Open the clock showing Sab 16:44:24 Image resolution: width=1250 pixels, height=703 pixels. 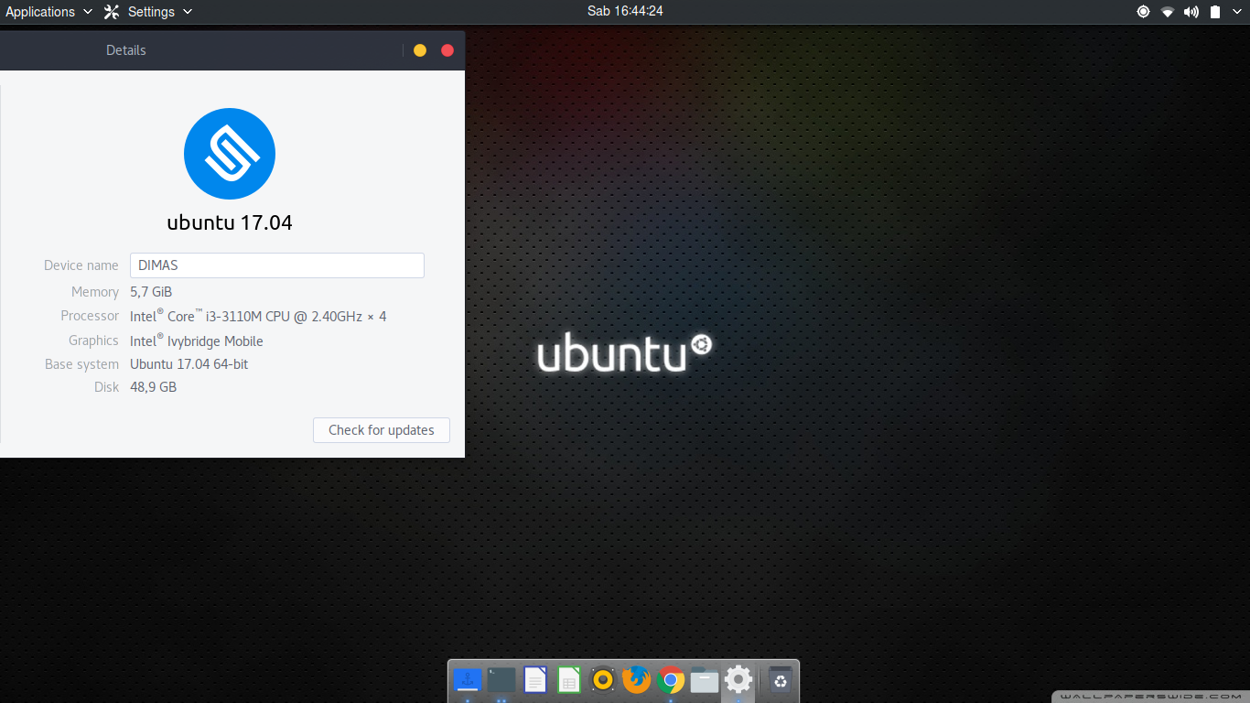(625, 11)
